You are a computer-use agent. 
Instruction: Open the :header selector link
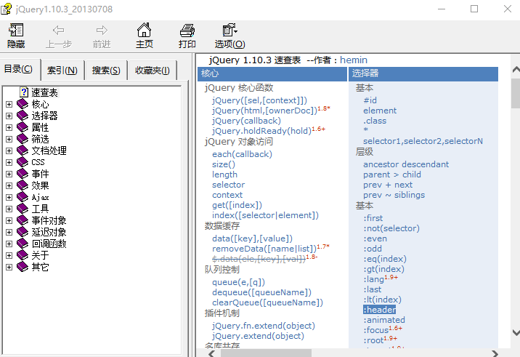pyautogui.click(x=379, y=310)
